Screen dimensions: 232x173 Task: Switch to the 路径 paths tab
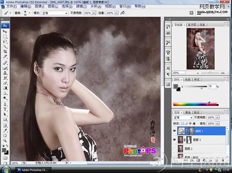point(197,113)
